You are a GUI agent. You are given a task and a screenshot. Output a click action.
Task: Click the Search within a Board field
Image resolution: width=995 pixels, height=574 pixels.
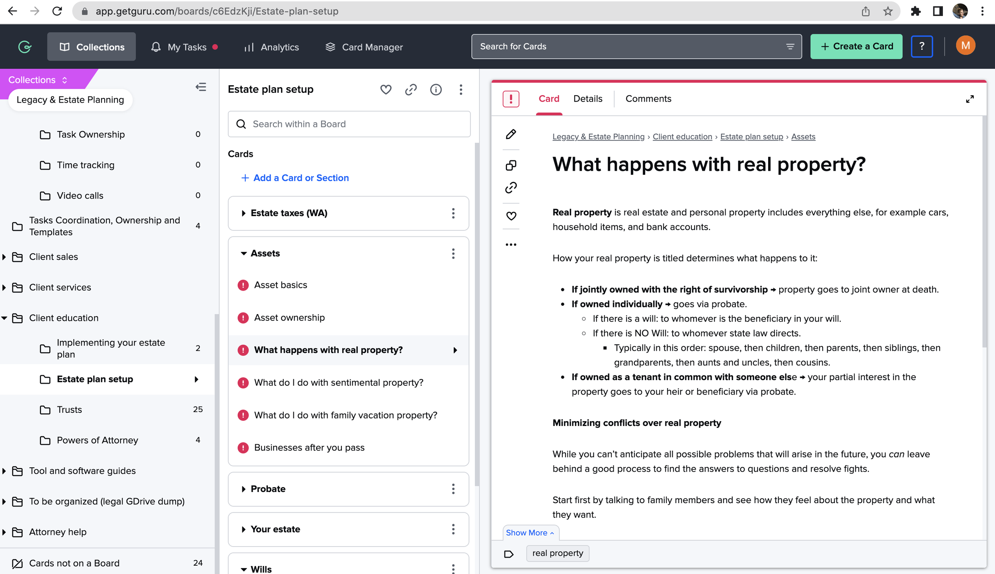click(x=349, y=124)
